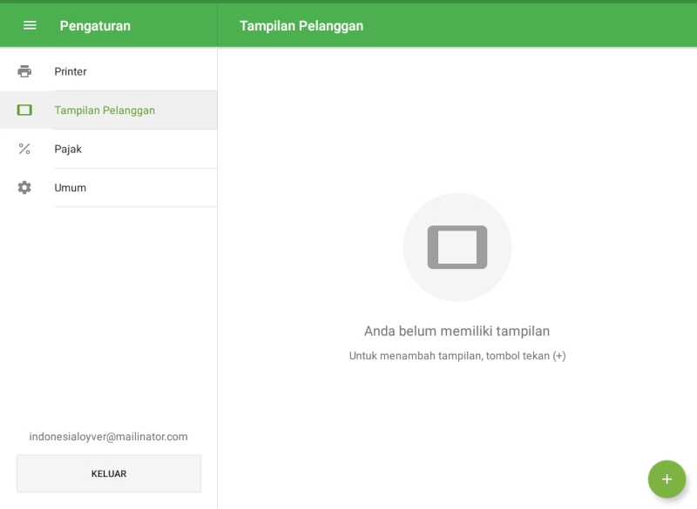Click the large display placeholder illustration
Screen dimensions: 697x509
tap(457, 246)
